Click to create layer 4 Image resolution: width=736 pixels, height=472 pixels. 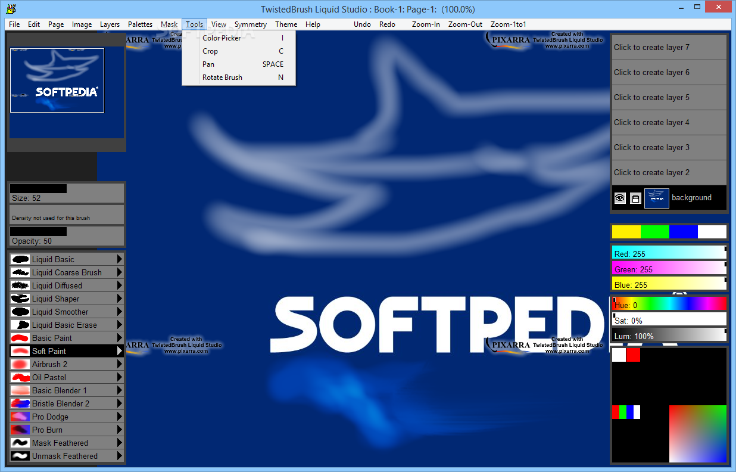click(x=669, y=123)
